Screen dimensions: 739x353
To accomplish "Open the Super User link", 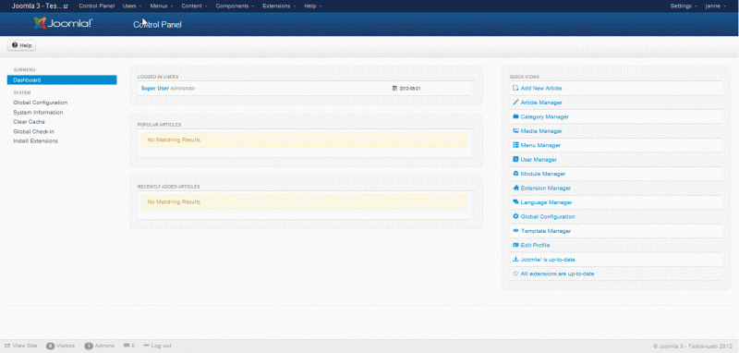I will 155,88.
